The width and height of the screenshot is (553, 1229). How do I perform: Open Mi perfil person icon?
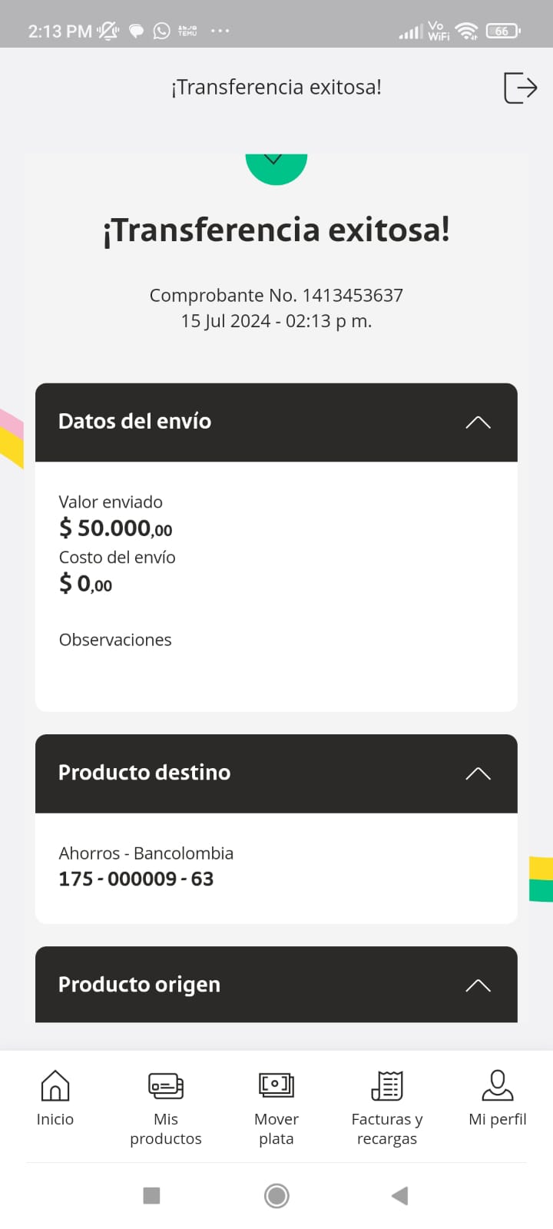coord(498,1086)
